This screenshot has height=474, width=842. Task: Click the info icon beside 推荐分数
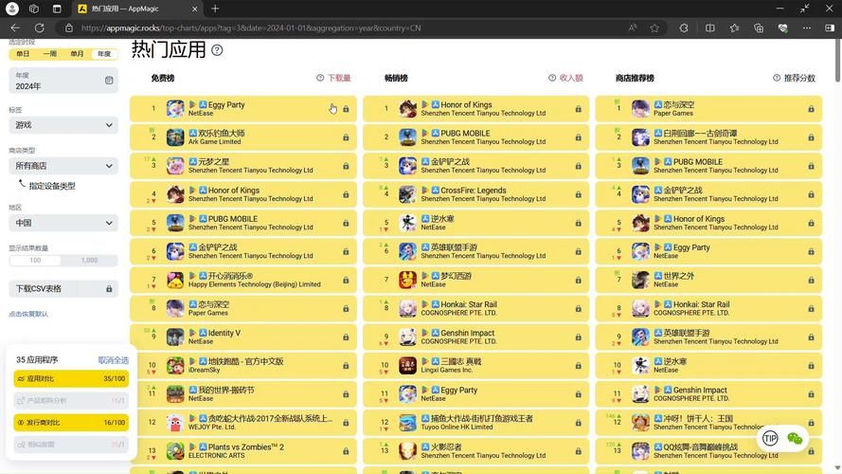[777, 78]
